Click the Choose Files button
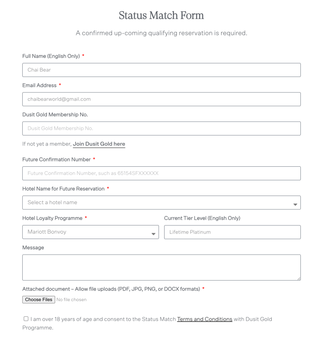 39,300
